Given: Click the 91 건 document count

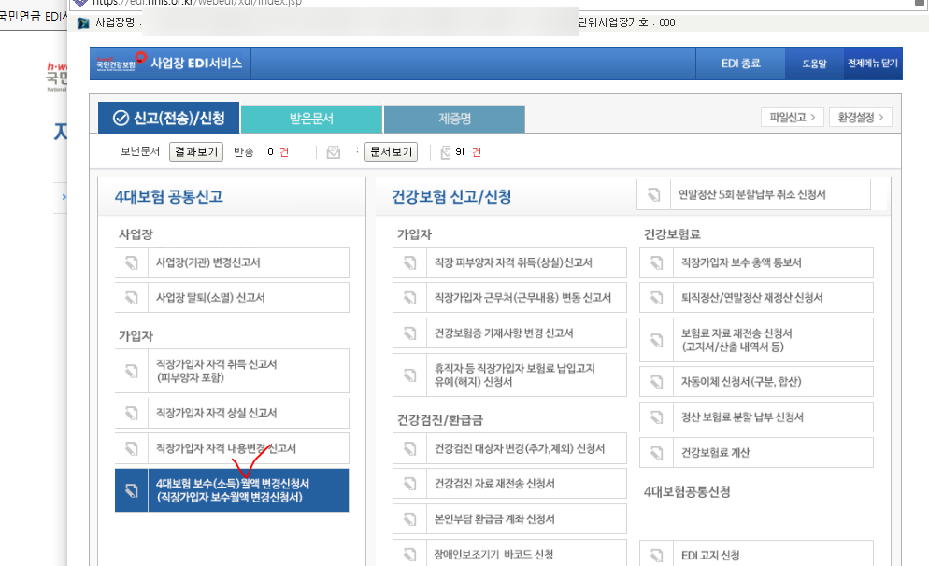Looking at the screenshot, I should 468,152.
